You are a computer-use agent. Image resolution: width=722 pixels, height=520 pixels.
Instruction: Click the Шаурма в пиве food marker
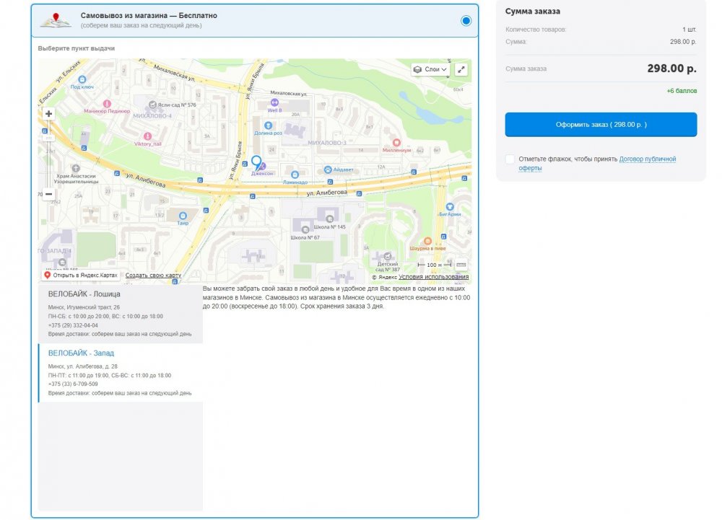point(427,241)
